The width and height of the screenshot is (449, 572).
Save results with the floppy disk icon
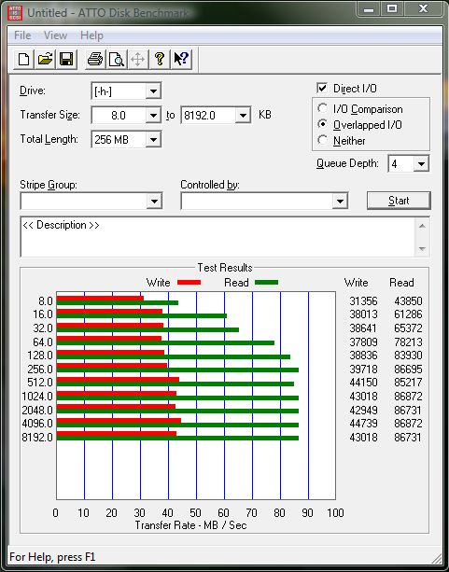(66, 59)
